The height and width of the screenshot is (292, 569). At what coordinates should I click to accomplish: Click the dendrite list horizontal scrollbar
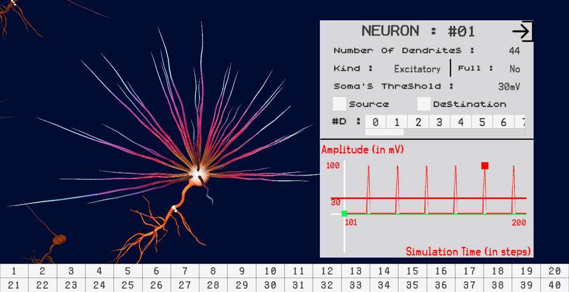click(384, 132)
